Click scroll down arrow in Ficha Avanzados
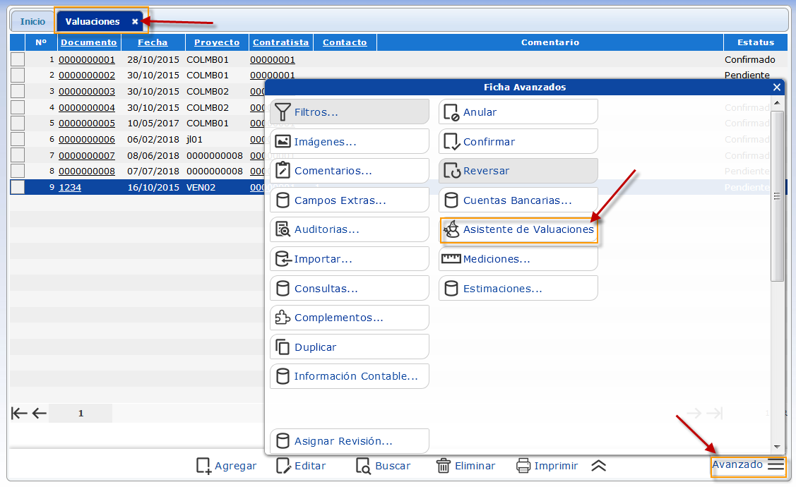796x487 pixels. click(x=777, y=447)
